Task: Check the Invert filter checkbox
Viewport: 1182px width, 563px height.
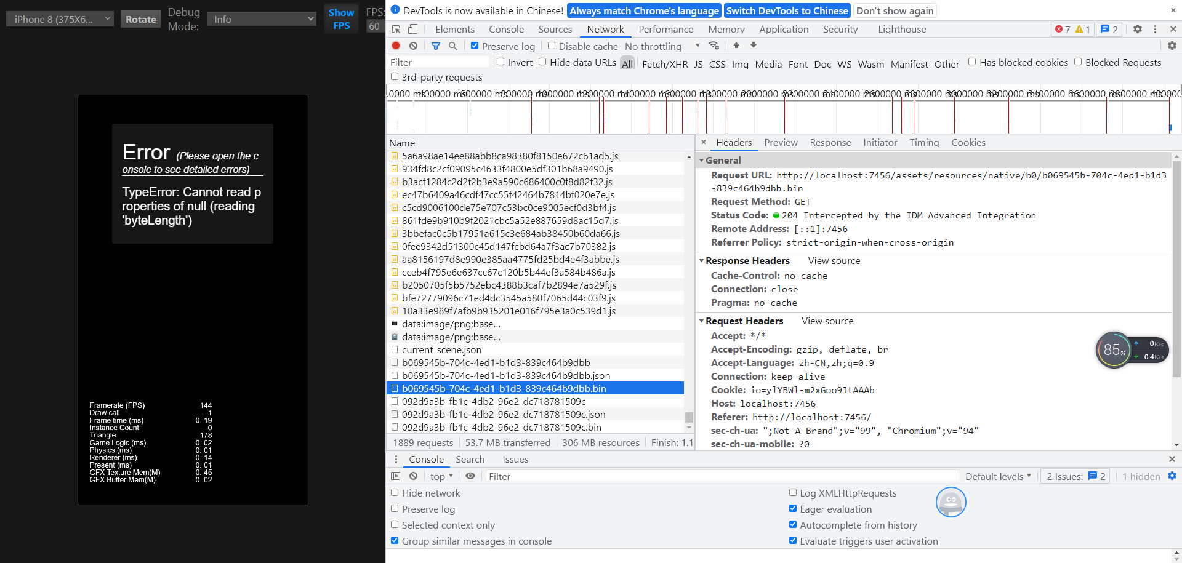Action: click(501, 62)
